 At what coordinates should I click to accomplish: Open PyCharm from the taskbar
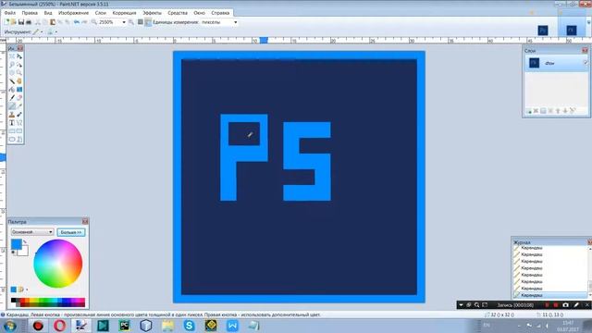pyautogui.click(x=124, y=326)
